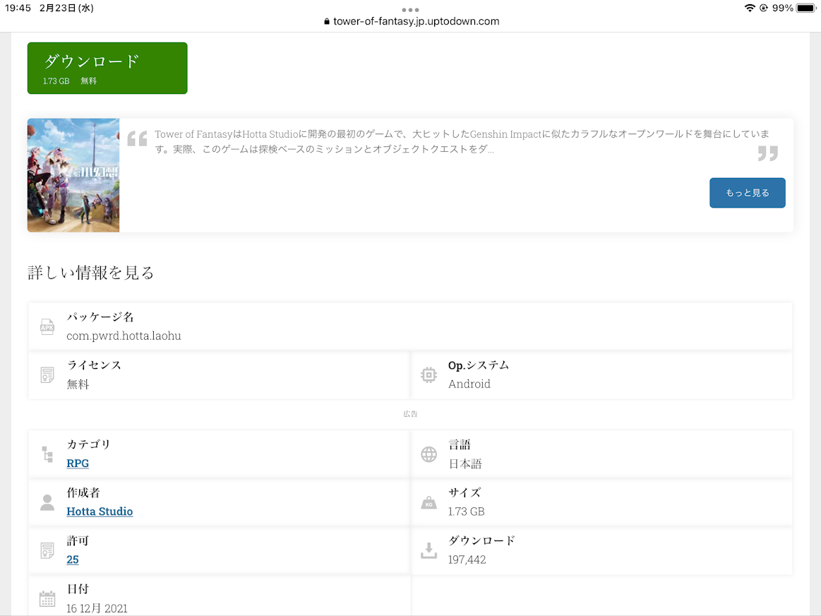Open the RPG category link
The height and width of the screenshot is (616, 821).
[x=78, y=463]
